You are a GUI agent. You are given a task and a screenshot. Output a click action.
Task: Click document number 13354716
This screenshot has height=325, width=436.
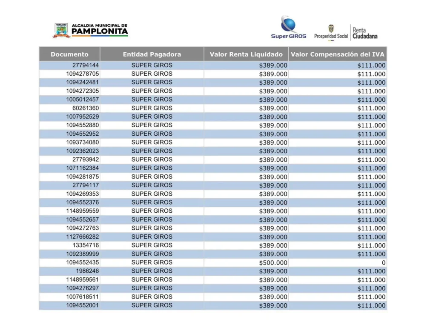pos(85,245)
